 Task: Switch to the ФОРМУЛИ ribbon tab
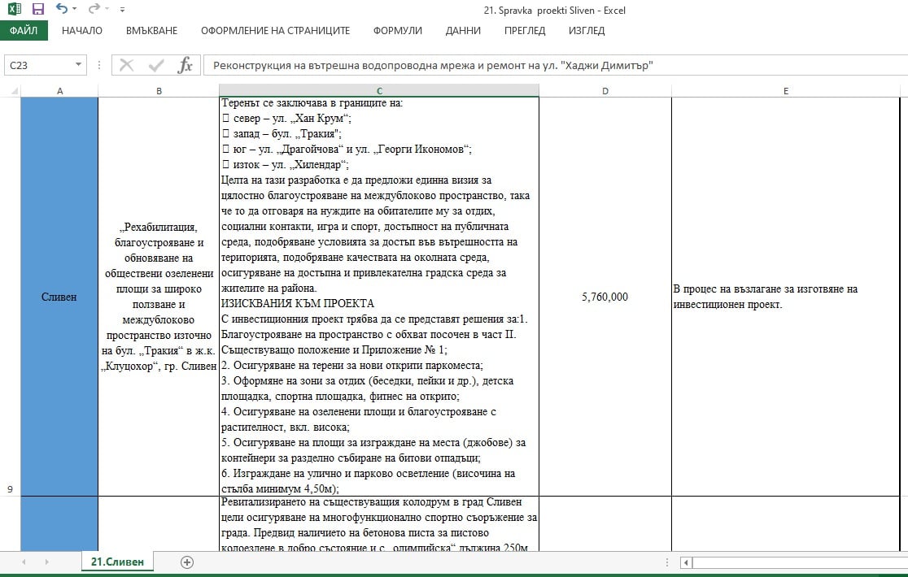[397, 30]
